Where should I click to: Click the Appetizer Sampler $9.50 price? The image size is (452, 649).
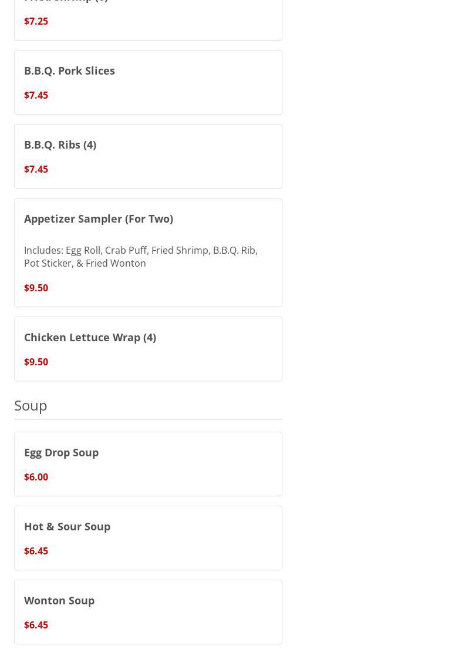point(36,288)
